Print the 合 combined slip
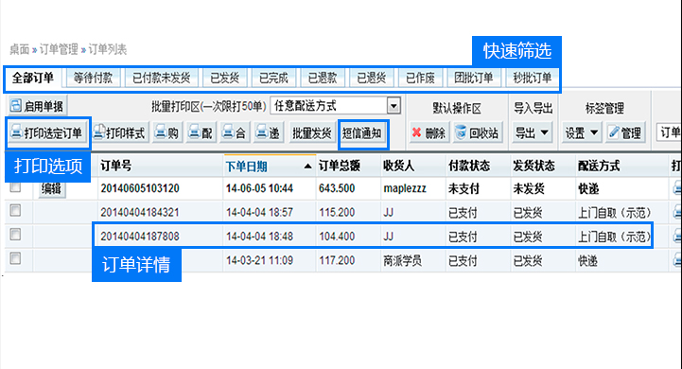 tap(235, 132)
